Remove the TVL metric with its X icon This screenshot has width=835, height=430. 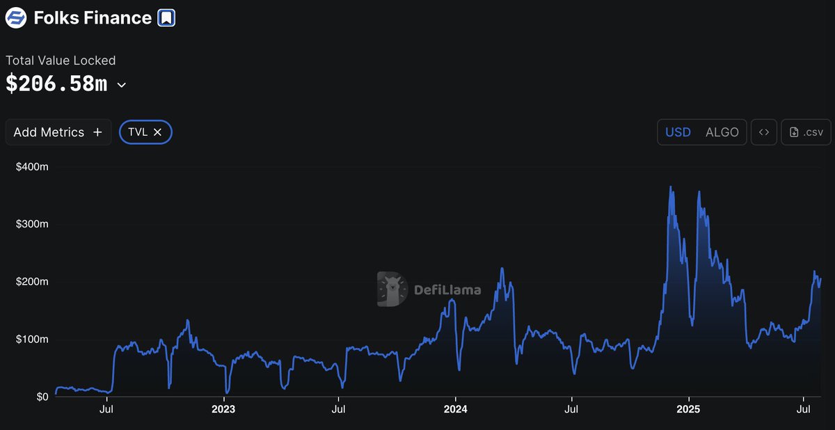(158, 132)
